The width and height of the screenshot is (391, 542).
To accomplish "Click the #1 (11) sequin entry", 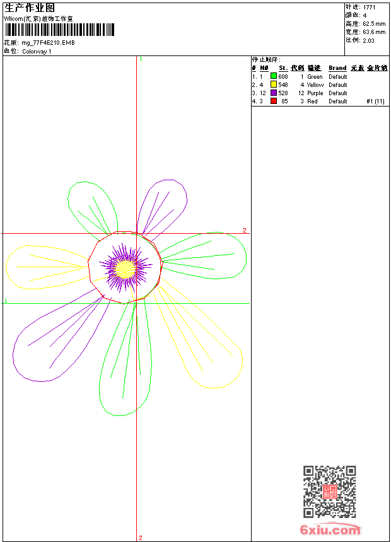I will pyautogui.click(x=375, y=101).
